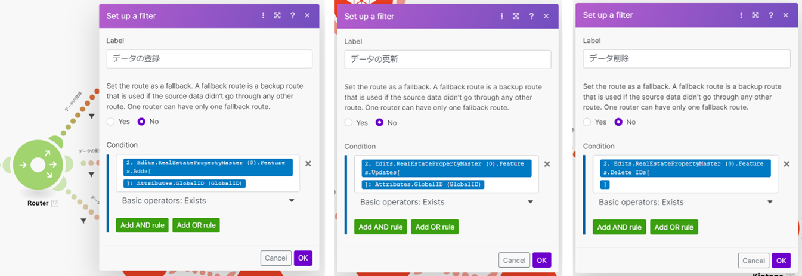Open help in データ削除 filter dialog

coord(770,15)
